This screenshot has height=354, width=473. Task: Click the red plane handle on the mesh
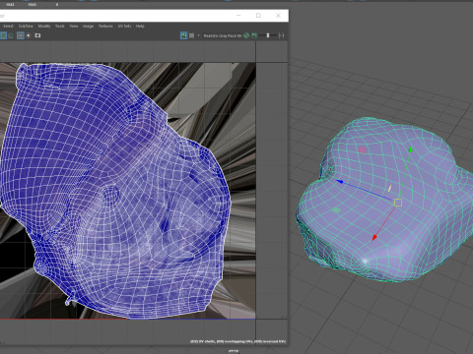pyautogui.click(x=362, y=149)
